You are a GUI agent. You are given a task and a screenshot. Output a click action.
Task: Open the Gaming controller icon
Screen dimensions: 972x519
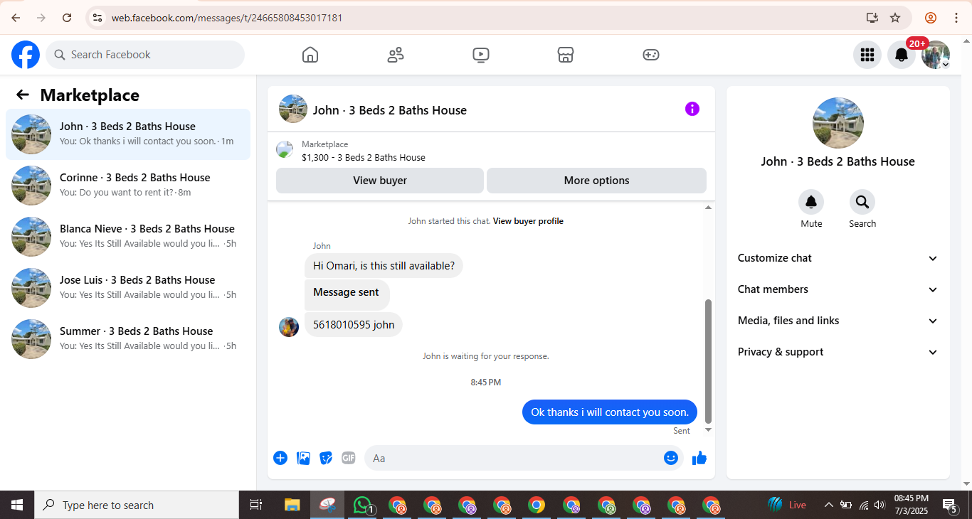coord(651,55)
